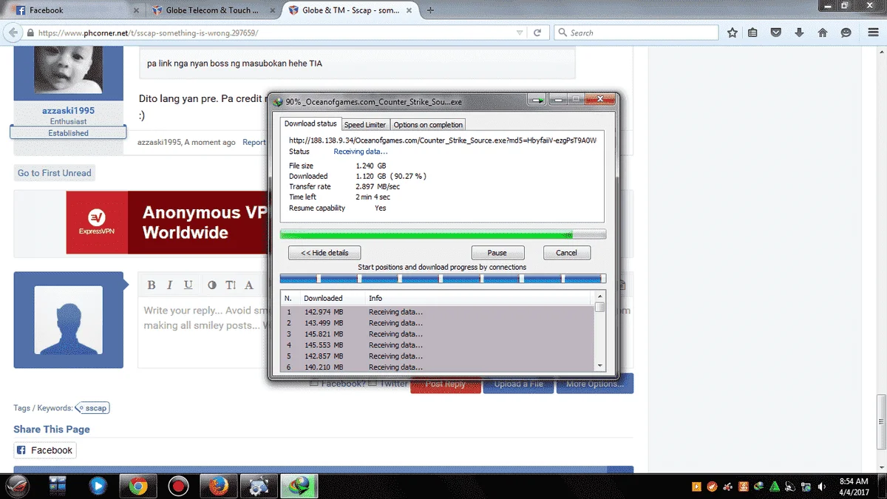Open the second taskbar icon after Start
This screenshot has width=887, height=499.
(x=58, y=486)
